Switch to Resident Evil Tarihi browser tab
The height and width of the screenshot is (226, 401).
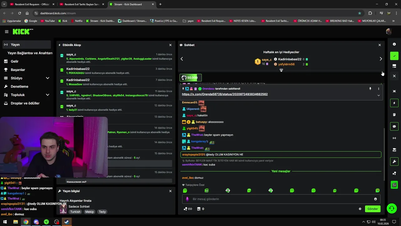point(82,4)
